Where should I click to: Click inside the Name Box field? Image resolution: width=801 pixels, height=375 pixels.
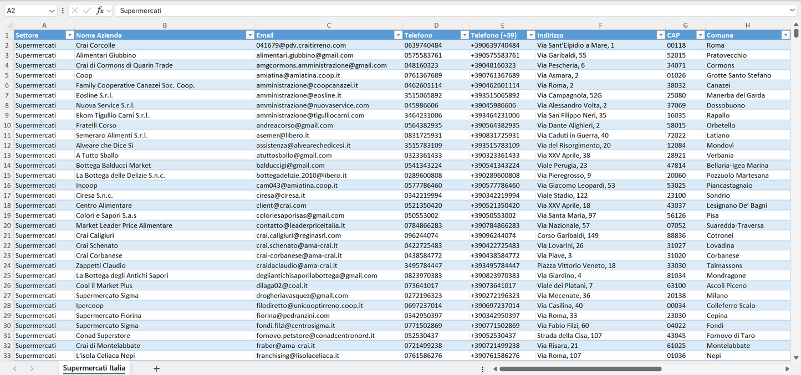pos(25,11)
